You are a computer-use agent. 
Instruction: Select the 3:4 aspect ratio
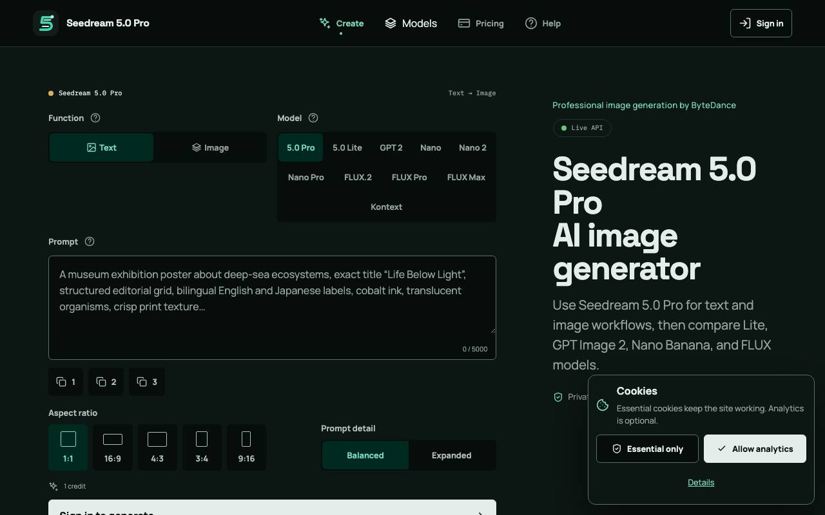click(202, 447)
